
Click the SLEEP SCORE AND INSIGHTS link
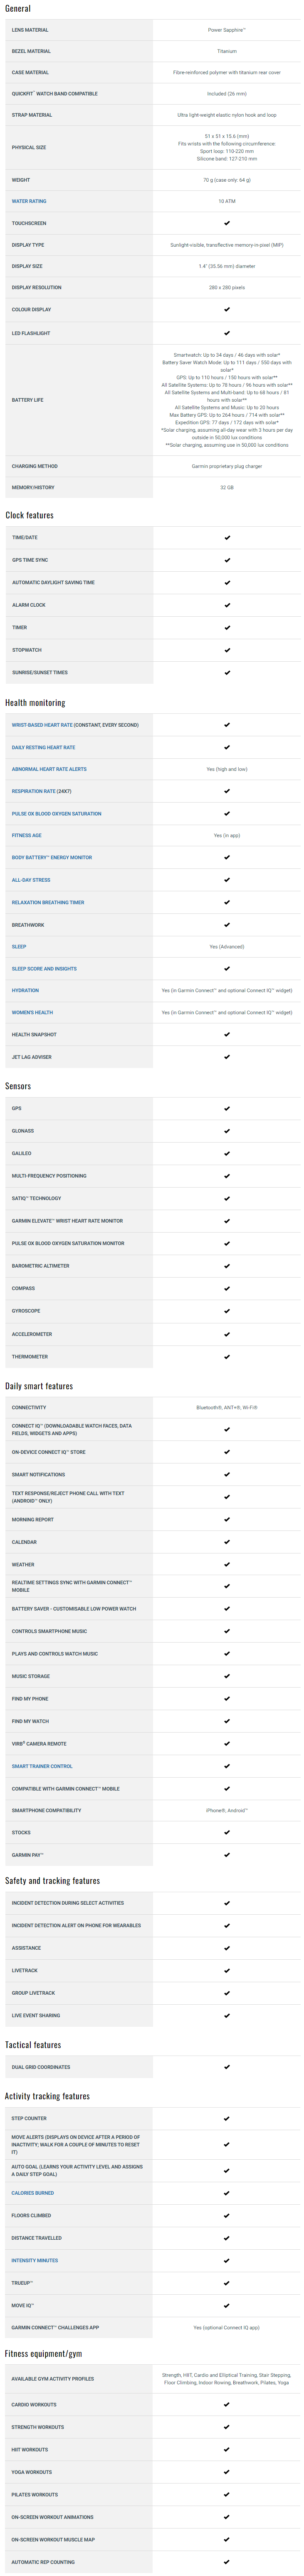coord(44,968)
